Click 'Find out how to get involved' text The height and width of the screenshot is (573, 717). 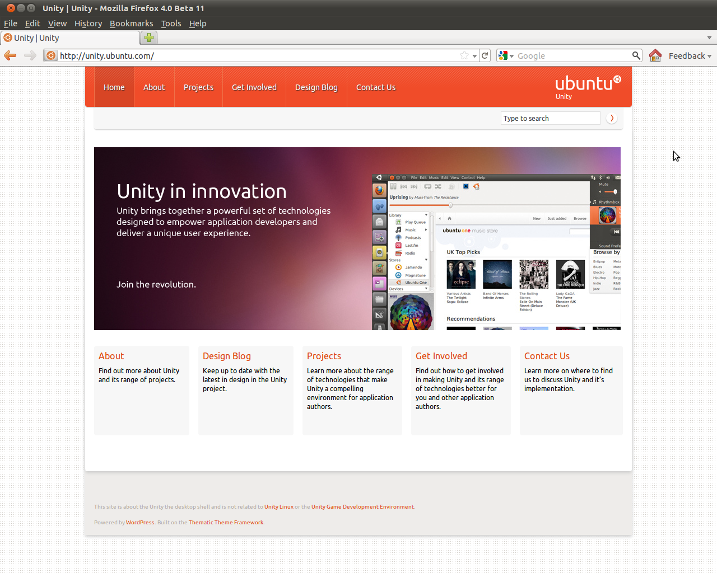[460, 388]
